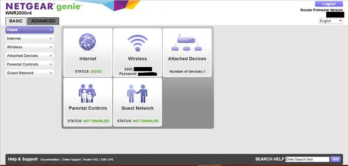This screenshot has height=166, width=348.
Task: Expand the Internet sidebar menu arrow
Action: 51,39
